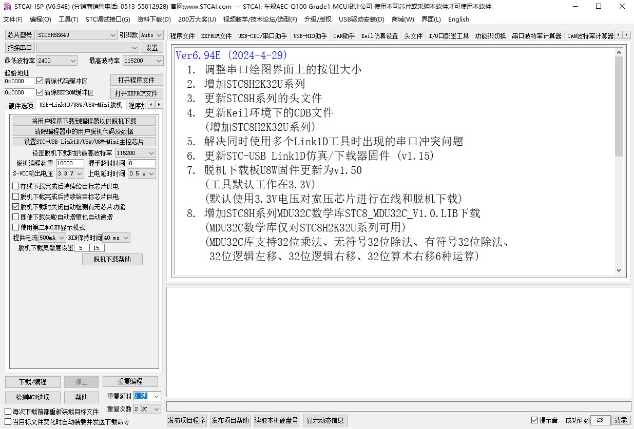
Task: Switch to the CAN助手 tab
Action: tap(344, 36)
